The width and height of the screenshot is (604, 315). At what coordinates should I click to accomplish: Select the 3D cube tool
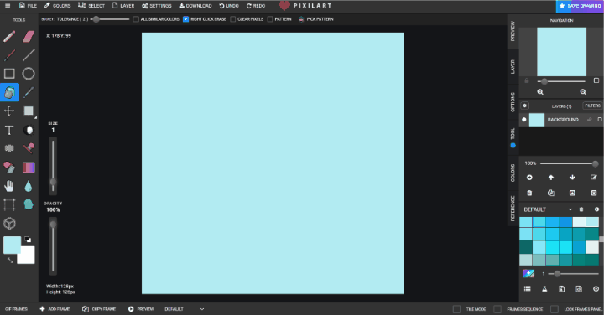coord(9,223)
